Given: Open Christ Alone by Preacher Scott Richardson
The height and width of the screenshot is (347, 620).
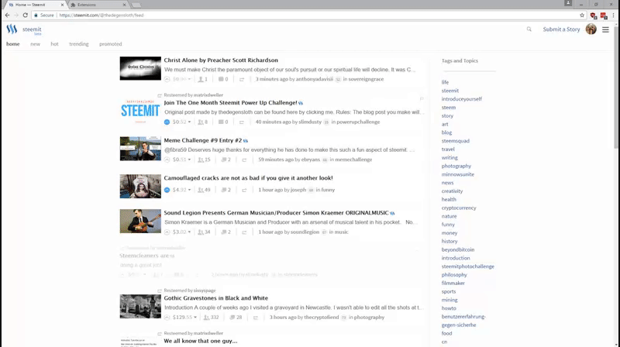Looking at the screenshot, I should pyautogui.click(x=221, y=60).
